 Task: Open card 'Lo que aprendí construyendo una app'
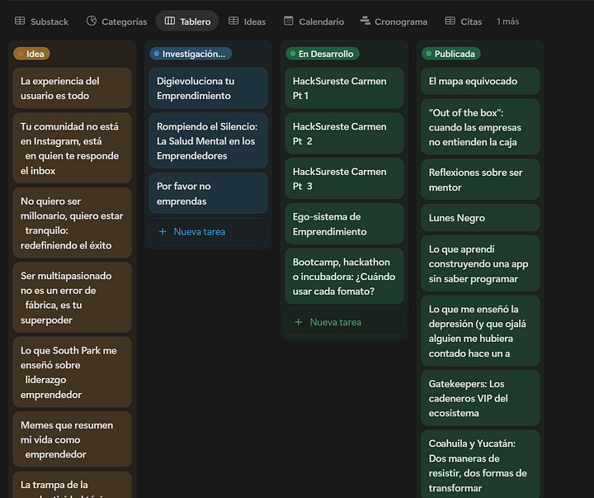point(480,263)
